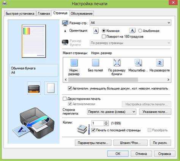Click the printer tray icon under the preview
This screenshot has height=161, width=180.
tap(34, 88)
